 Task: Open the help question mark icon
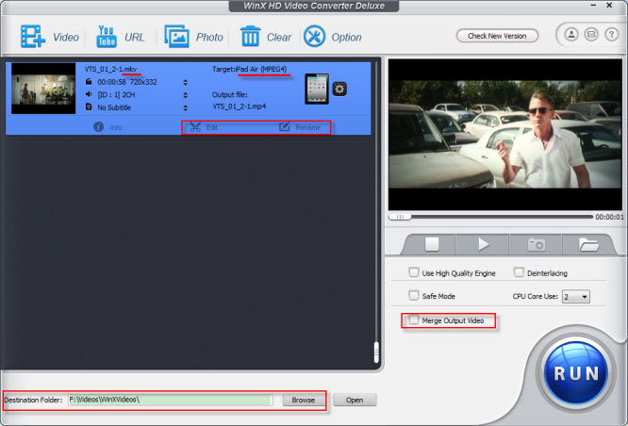click(x=611, y=35)
